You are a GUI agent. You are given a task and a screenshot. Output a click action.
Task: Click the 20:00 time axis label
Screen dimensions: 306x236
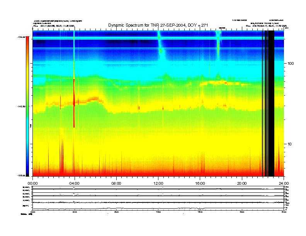[x=242, y=184]
